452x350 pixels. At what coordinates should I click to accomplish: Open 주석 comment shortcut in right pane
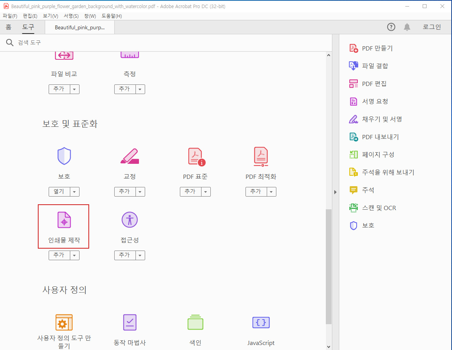coord(362,190)
